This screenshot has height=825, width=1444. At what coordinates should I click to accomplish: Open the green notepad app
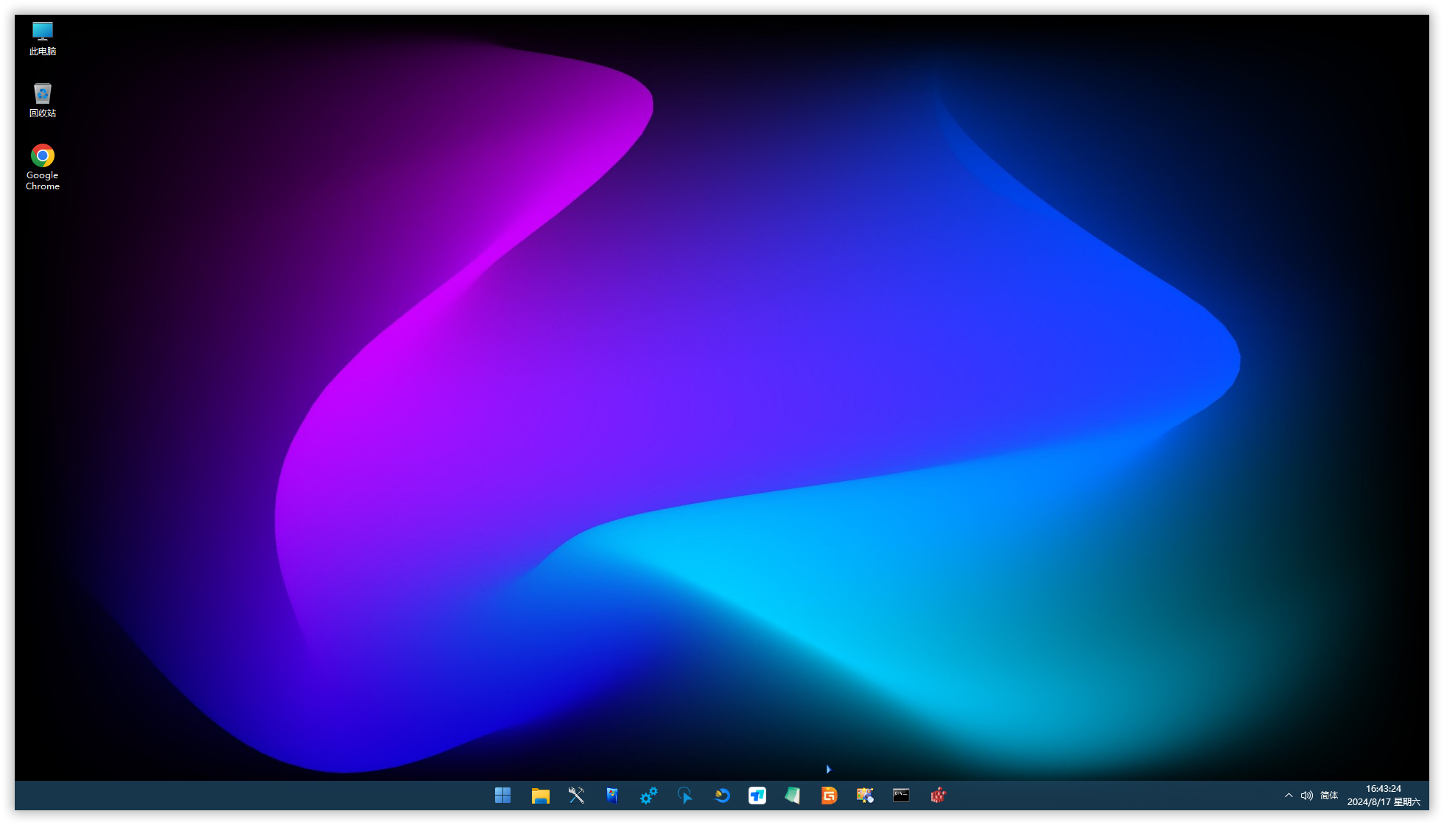(x=793, y=796)
